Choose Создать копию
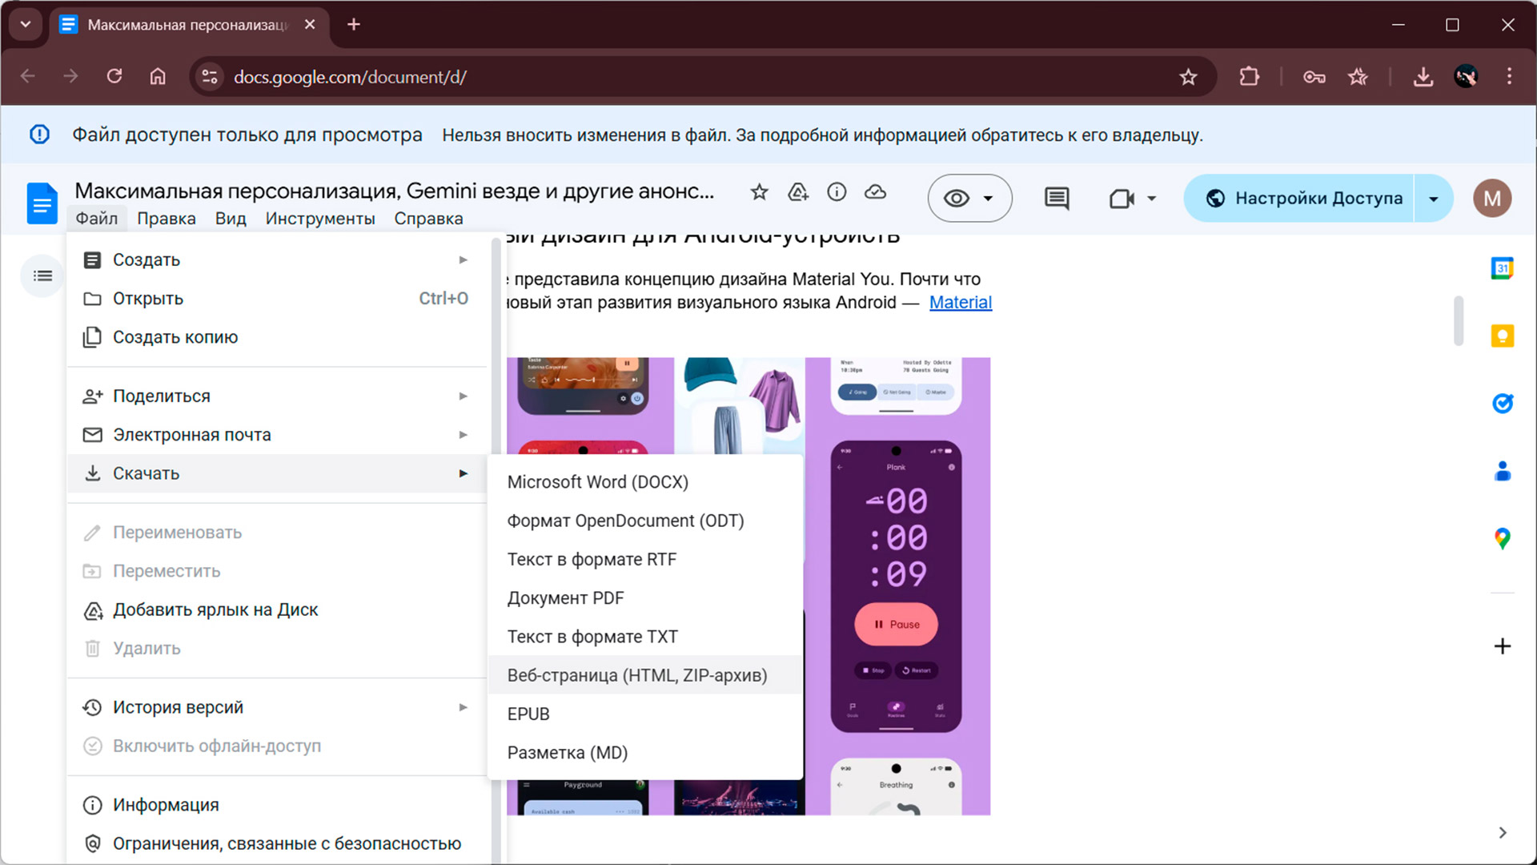Screen dimensions: 1537x865 [x=277, y=337]
